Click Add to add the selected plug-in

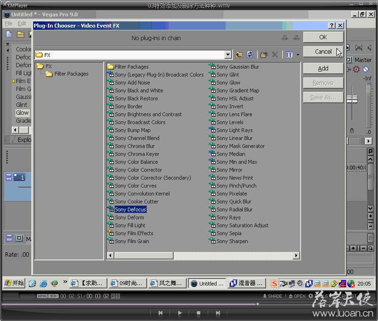pos(323,69)
